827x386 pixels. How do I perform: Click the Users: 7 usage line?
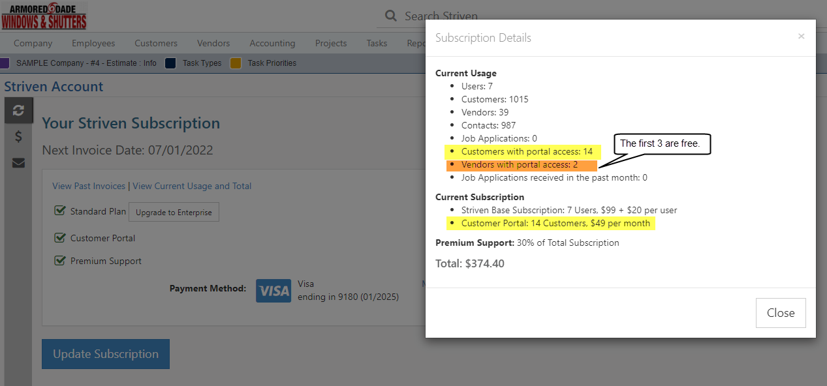[x=477, y=86]
